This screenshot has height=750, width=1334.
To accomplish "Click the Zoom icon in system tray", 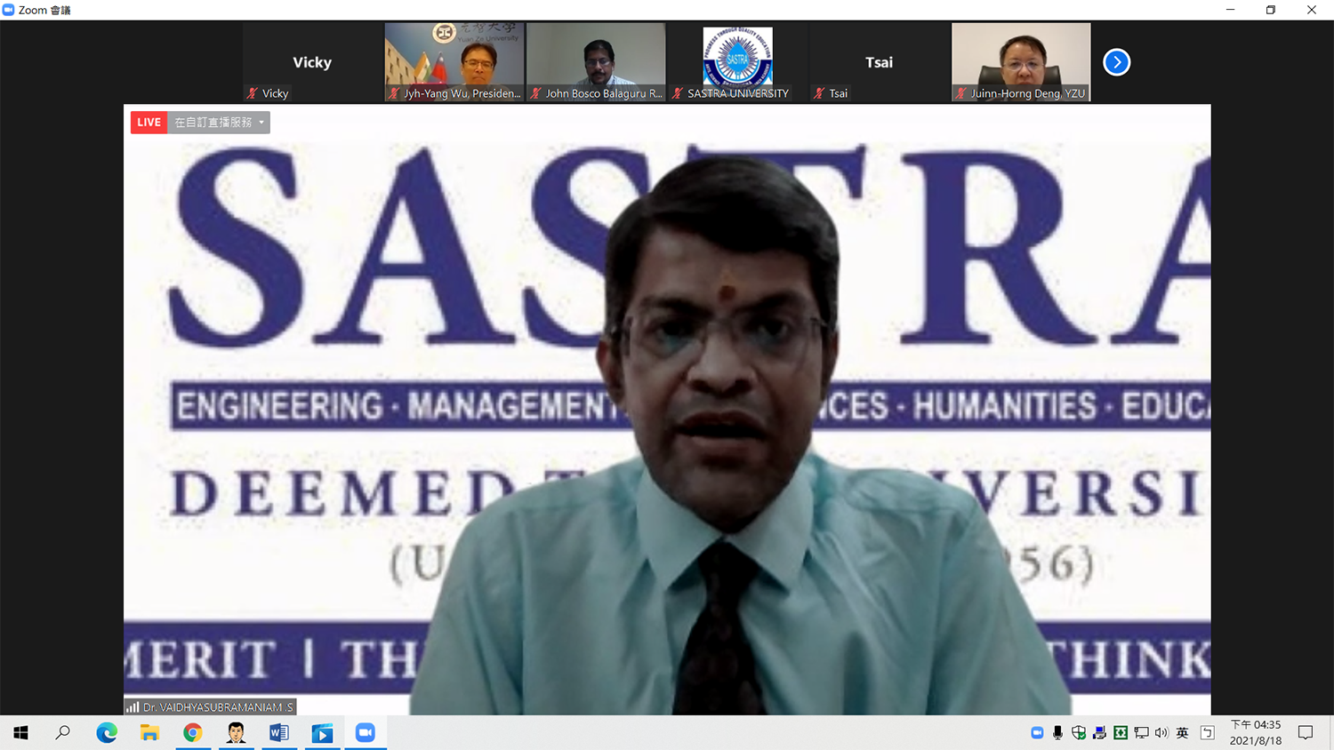I will [x=1037, y=733].
